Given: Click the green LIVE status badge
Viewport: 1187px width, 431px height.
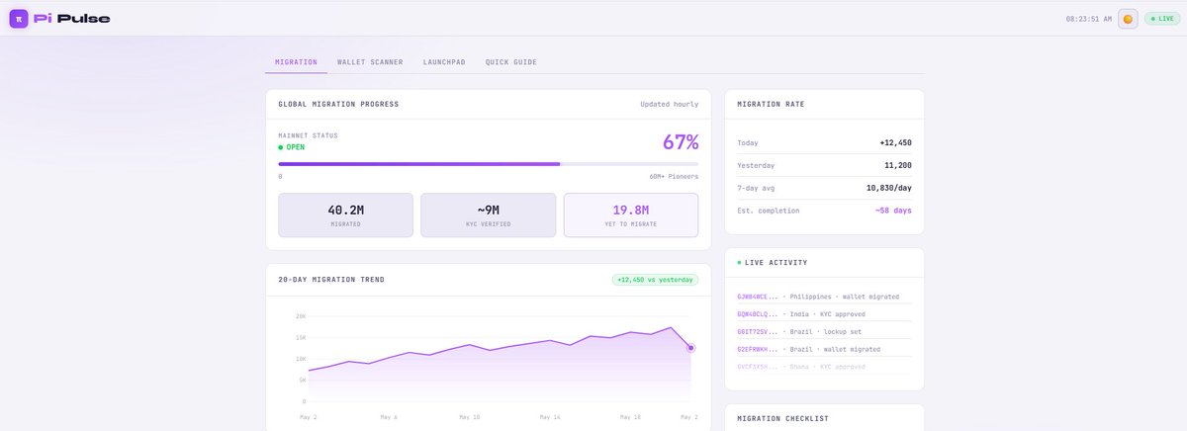Looking at the screenshot, I should pyautogui.click(x=1162, y=19).
